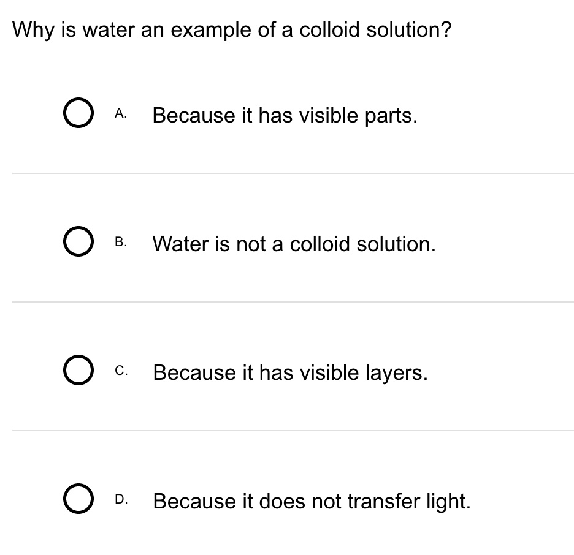Click the option A label text
Image resolution: width=574 pixels, height=555 pixels.
tap(121, 113)
